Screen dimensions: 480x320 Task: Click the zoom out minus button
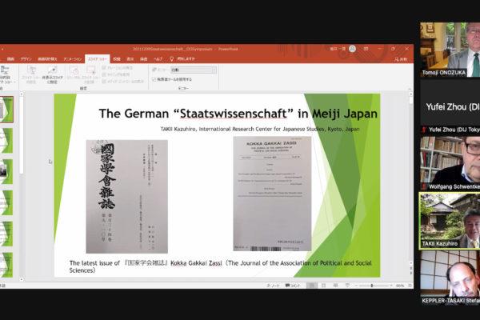356,286
